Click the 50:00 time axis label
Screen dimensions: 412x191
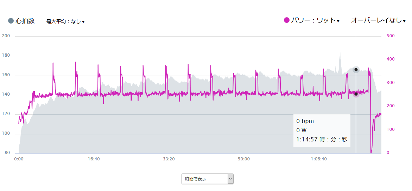click(244, 159)
